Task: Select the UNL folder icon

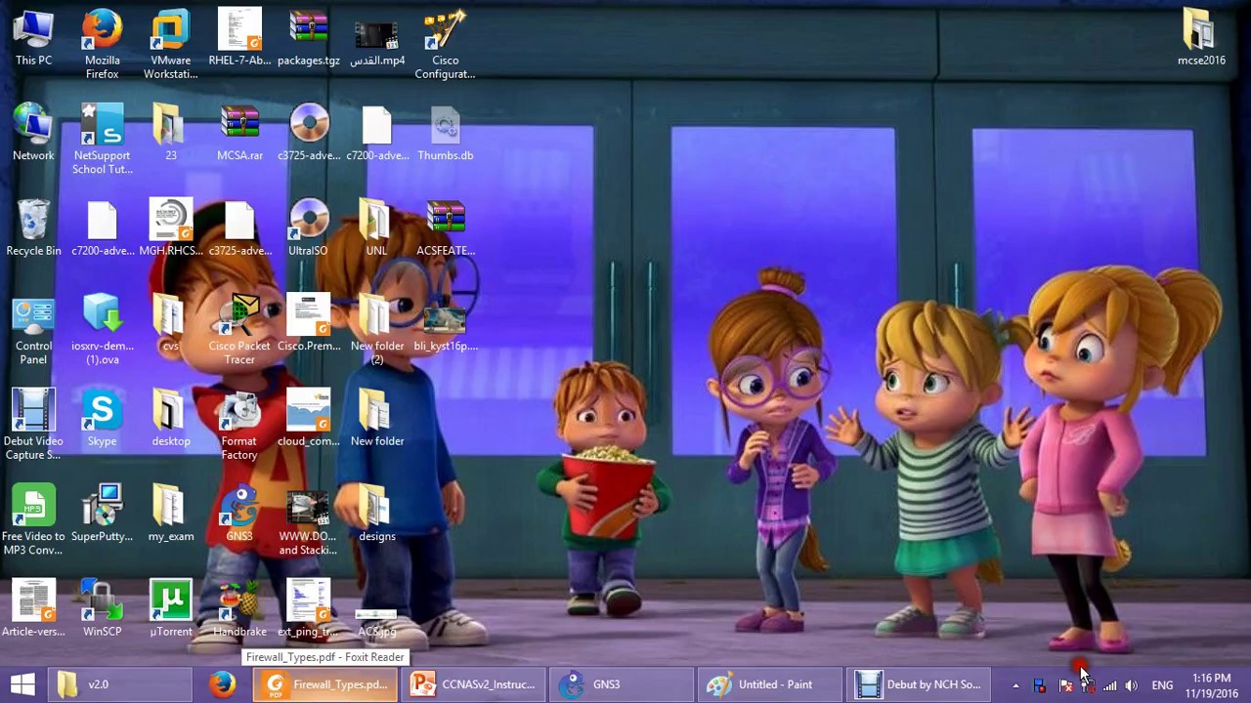Action: click(376, 228)
